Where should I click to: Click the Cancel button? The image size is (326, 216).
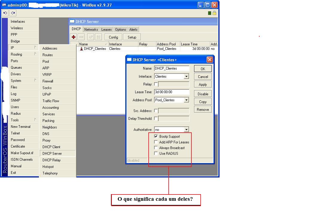click(203, 77)
